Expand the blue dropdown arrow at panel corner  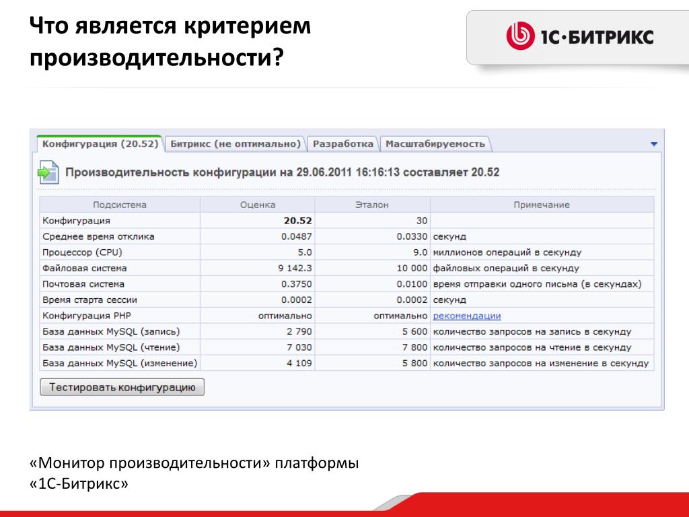pos(654,144)
